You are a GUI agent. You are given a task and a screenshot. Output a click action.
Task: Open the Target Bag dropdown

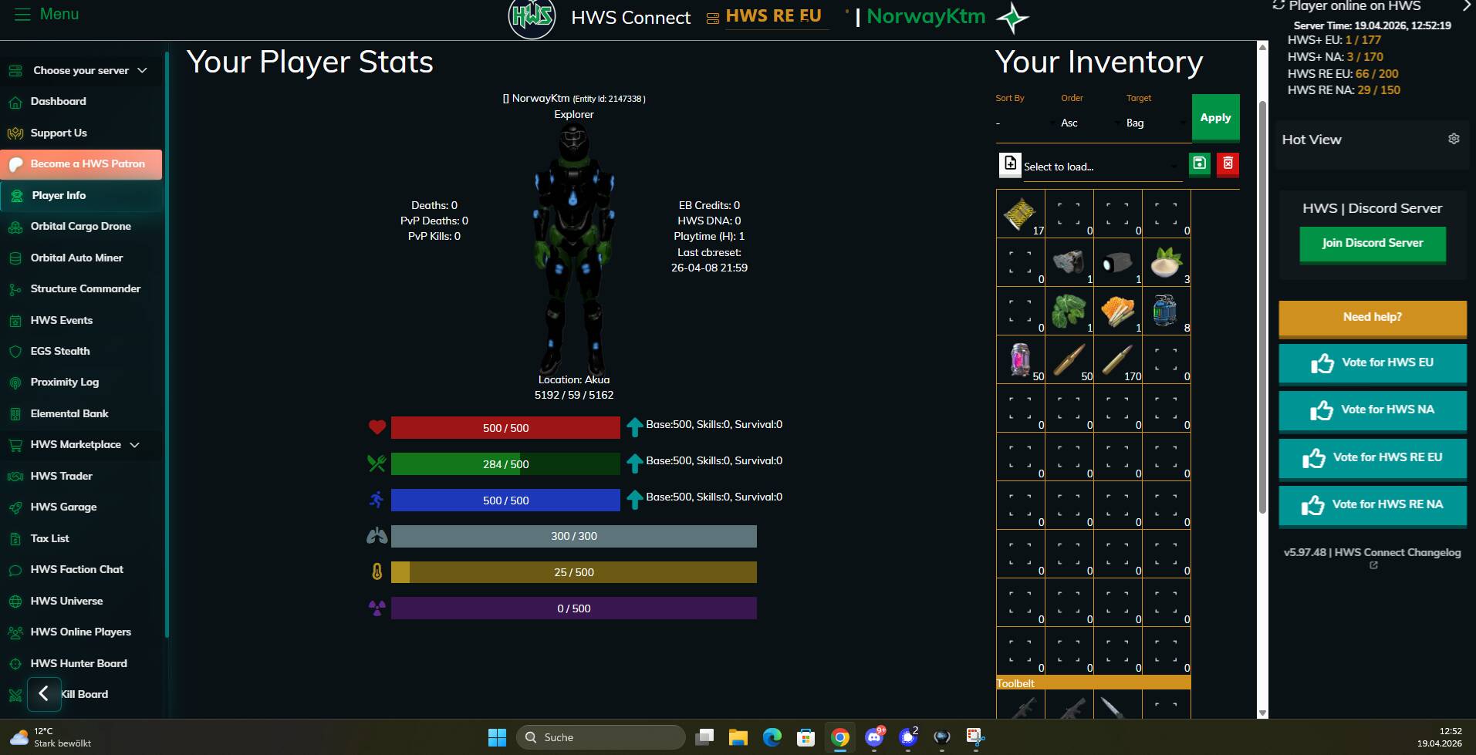(x=1156, y=123)
